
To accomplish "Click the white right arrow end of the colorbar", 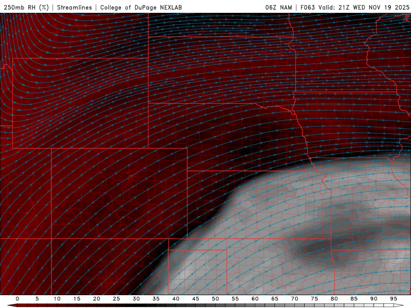I will (x=399, y=305).
